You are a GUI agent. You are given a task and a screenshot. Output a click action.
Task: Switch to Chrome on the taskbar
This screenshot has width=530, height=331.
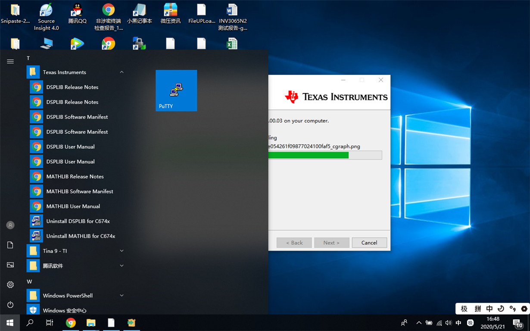click(71, 322)
